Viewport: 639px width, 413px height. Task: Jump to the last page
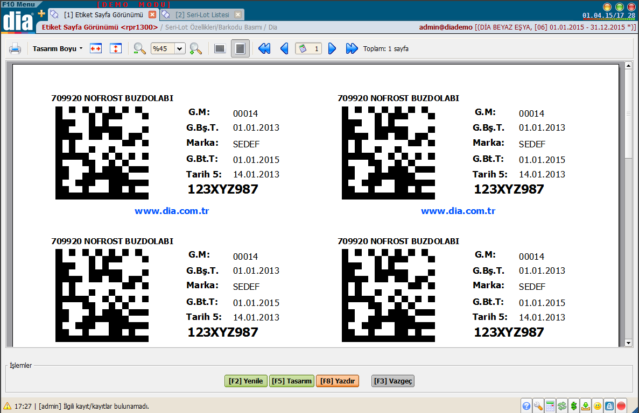pos(352,49)
